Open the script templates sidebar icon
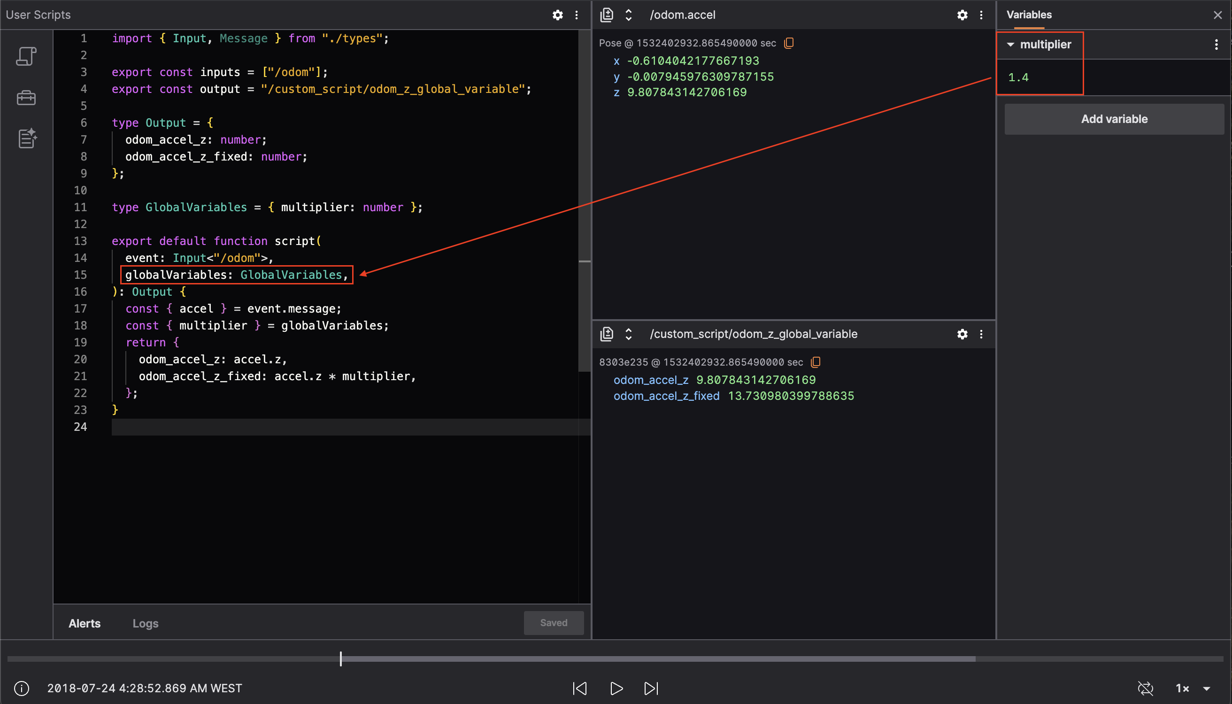The image size is (1232, 704). tap(27, 138)
